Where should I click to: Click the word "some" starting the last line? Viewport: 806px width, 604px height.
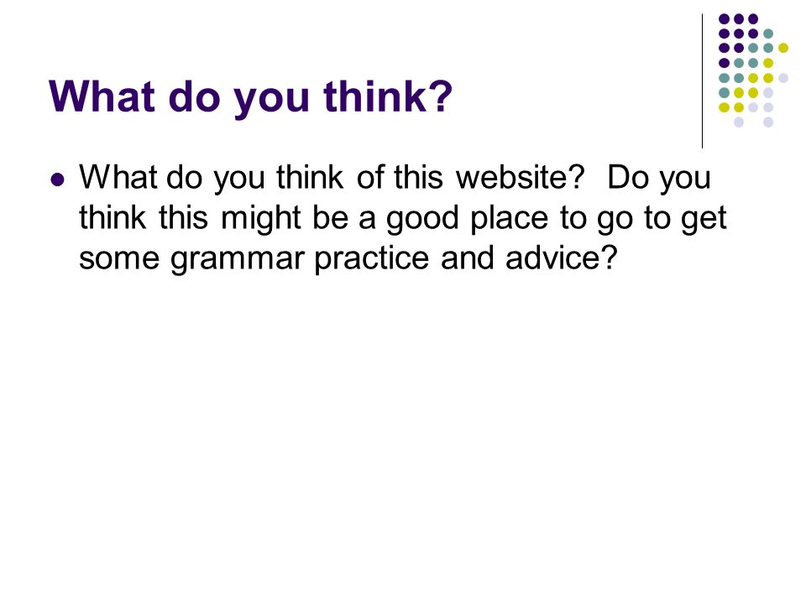(x=119, y=258)
